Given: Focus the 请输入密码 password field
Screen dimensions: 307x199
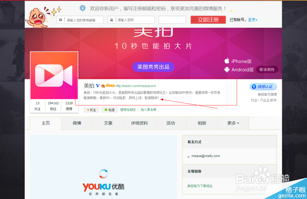Looking at the screenshot, I should pyautogui.click(x=131, y=20).
